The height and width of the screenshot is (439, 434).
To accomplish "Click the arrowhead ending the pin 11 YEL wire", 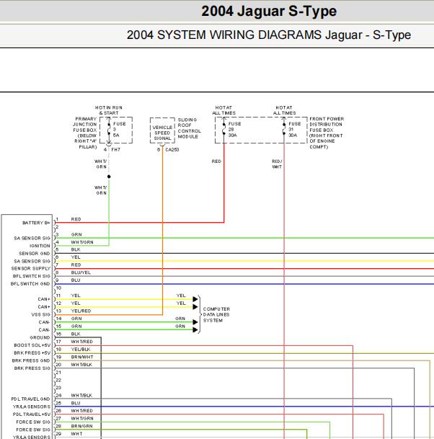I will pos(195,299).
